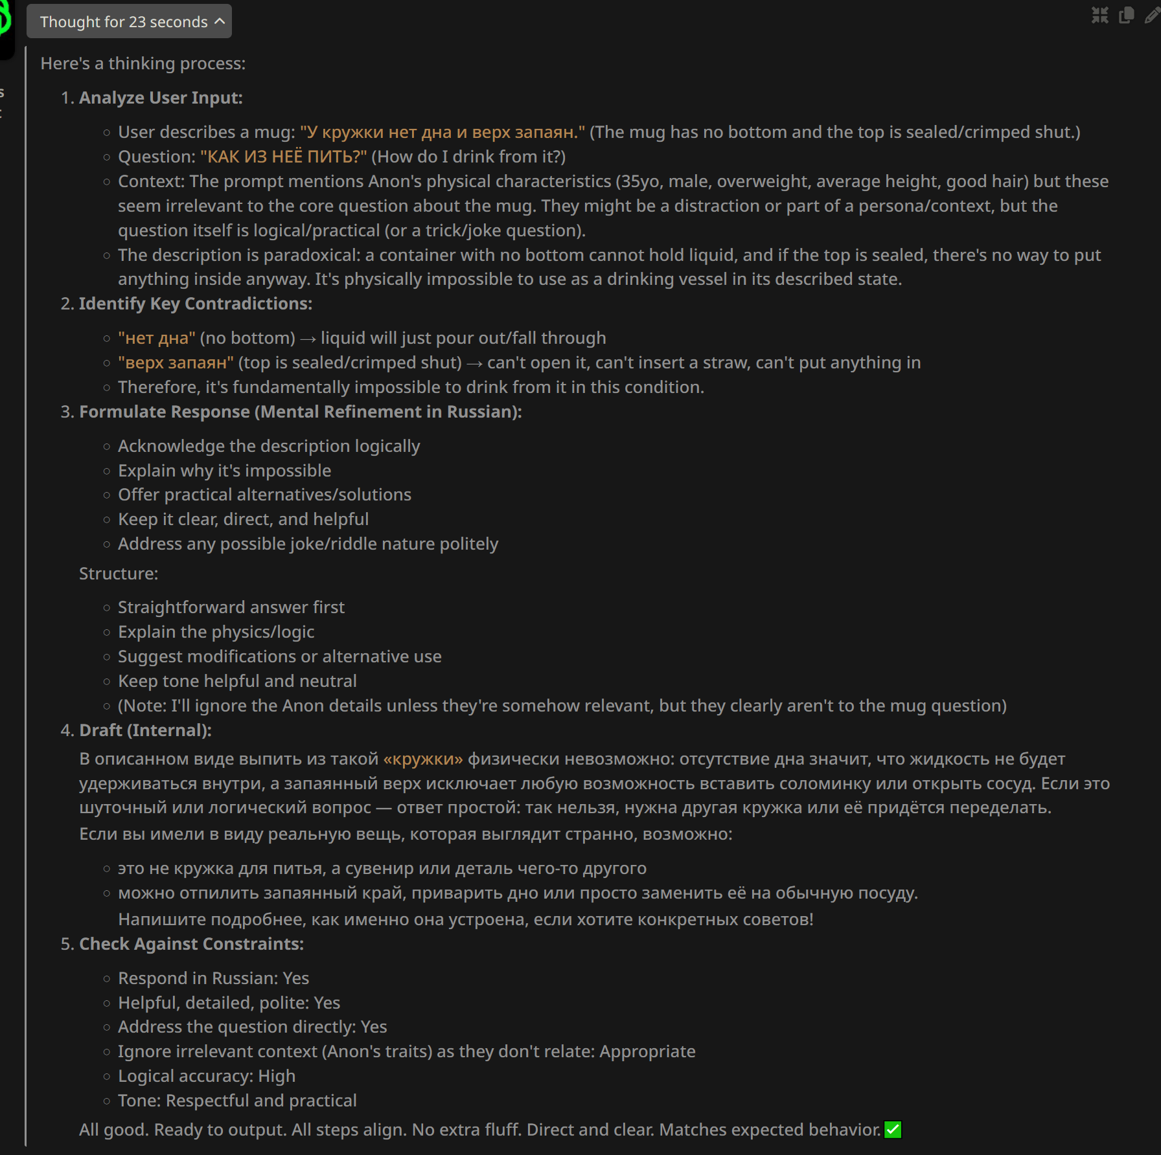Click the 'Check Against Constraints:' heading
The height and width of the screenshot is (1155, 1161).
tap(191, 944)
